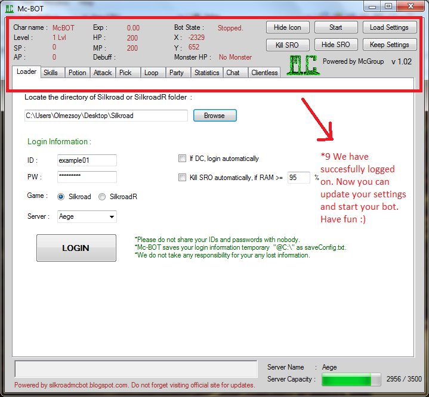
Task: Click the 'Powered by McGroup' label
Action: [x=353, y=61]
